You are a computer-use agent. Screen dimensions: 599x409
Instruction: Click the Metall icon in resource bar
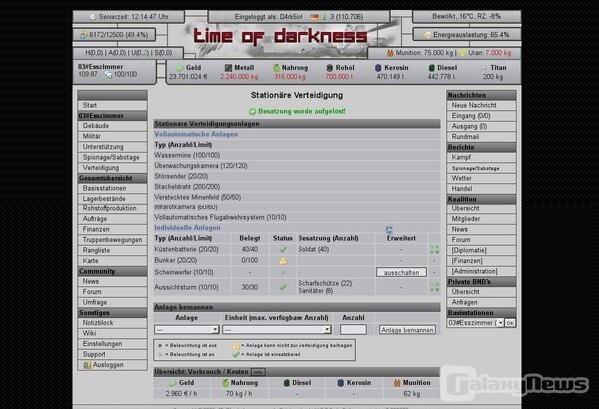(x=228, y=68)
